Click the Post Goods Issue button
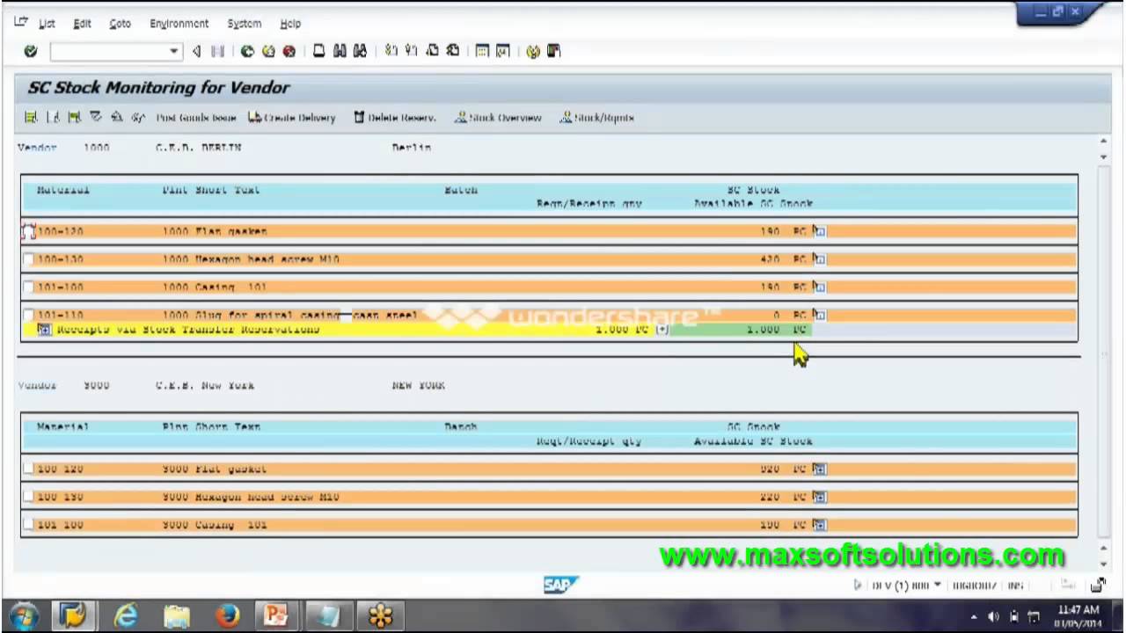Image resolution: width=1126 pixels, height=633 pixels. (x=196, y=118)
